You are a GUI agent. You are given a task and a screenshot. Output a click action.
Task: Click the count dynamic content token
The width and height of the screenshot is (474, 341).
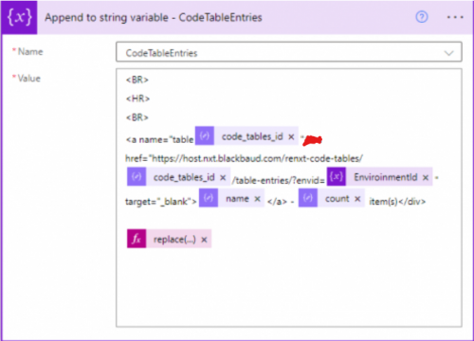point(332,198)
